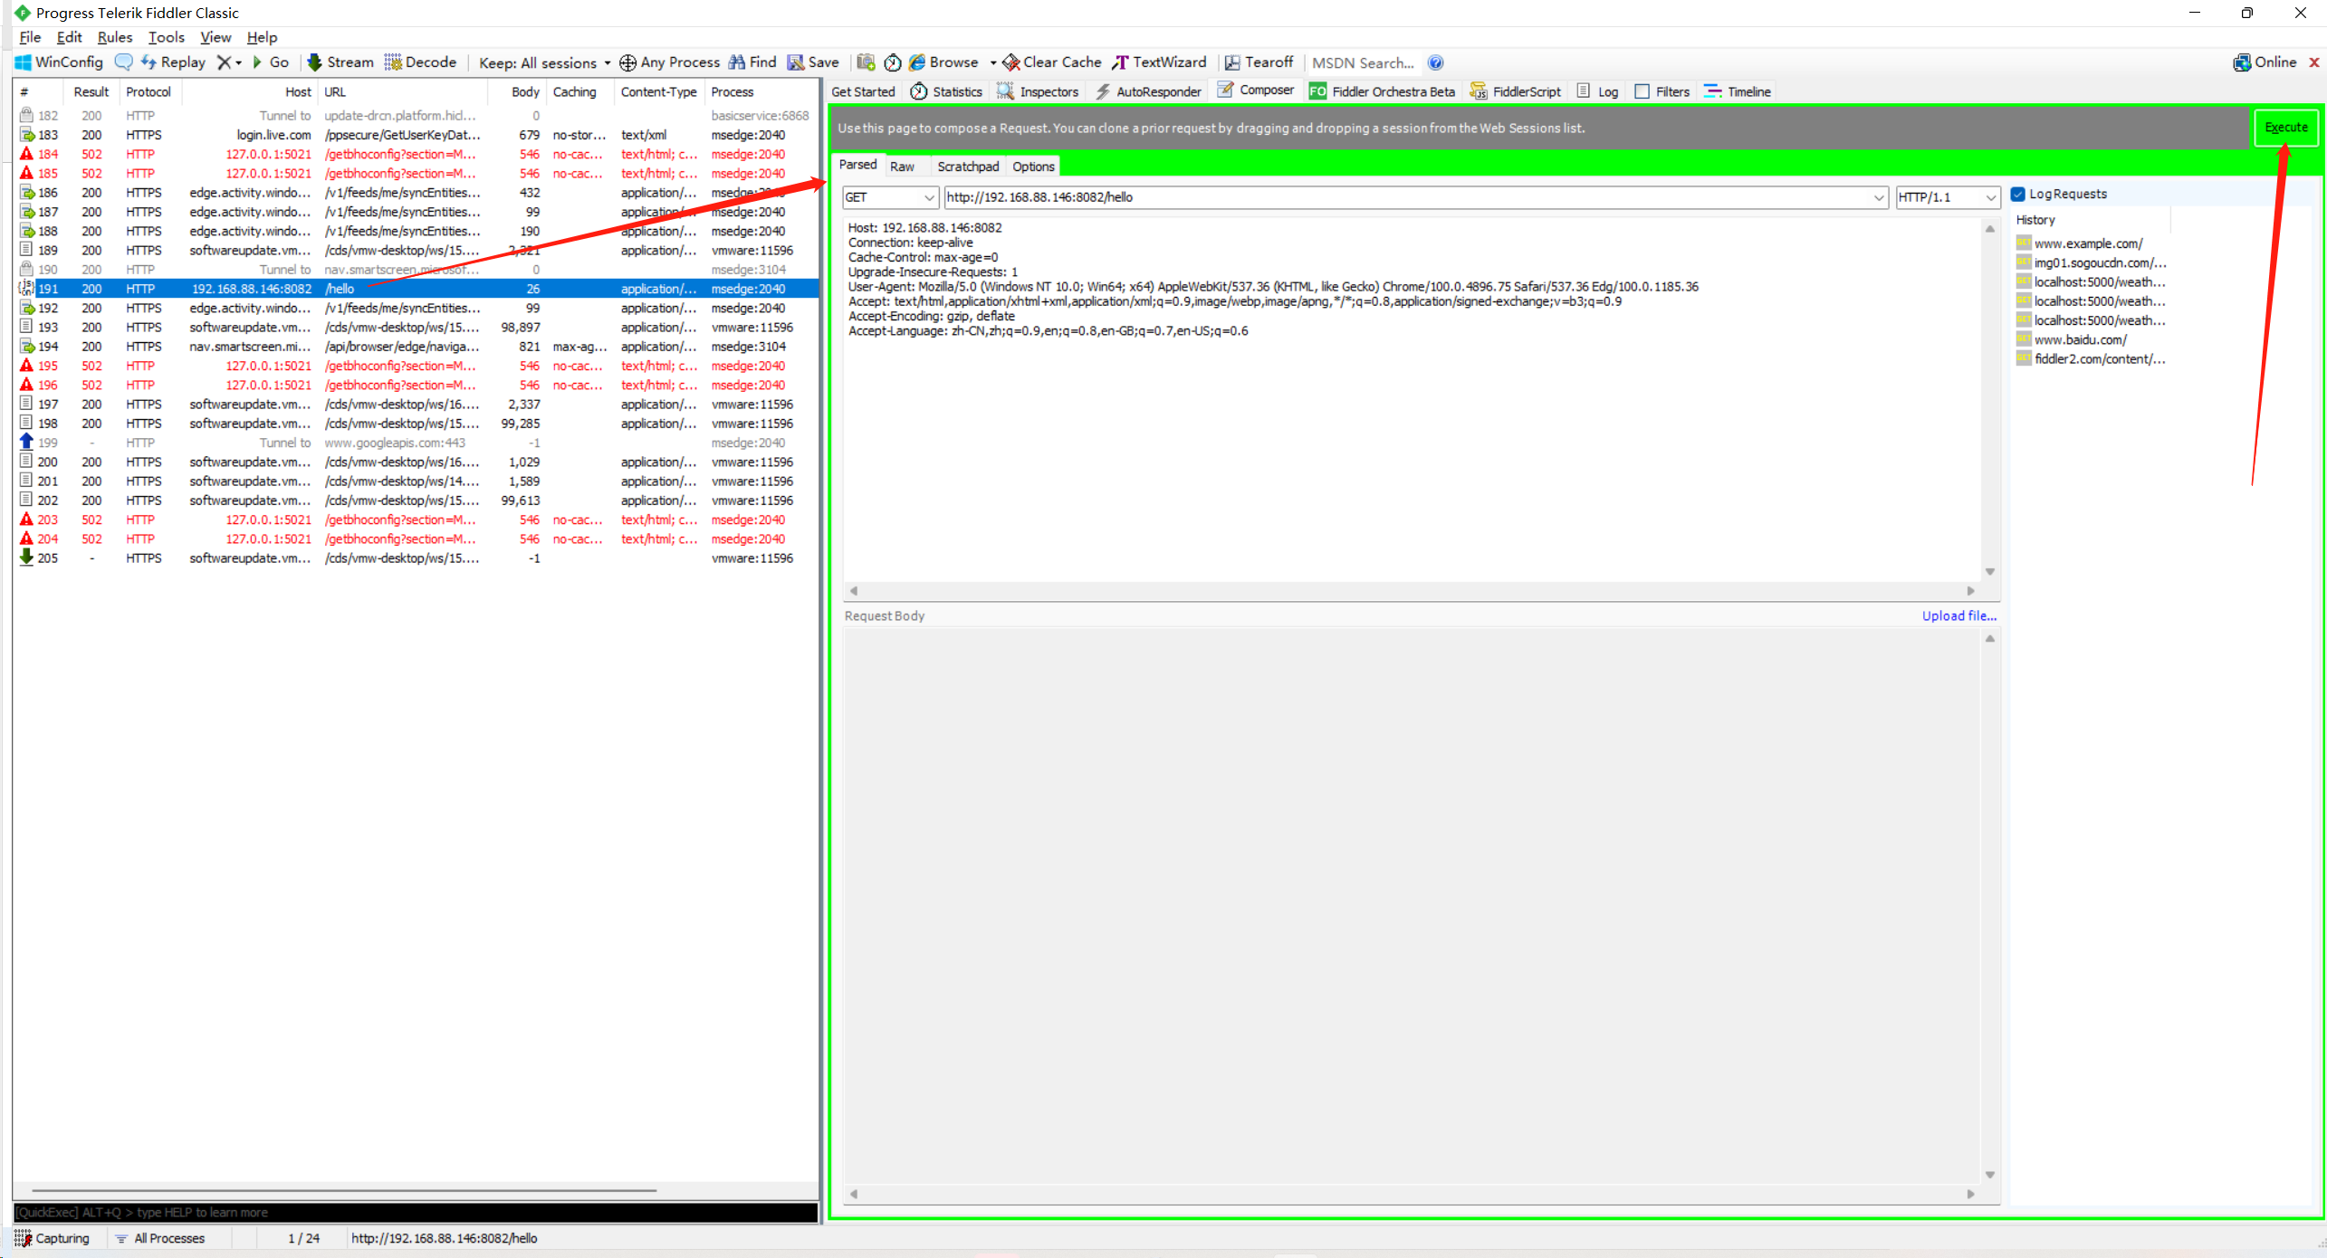The image size is (2327, 1258).
Task: Open the Scratchpad composer sub-tab
Action: tap(968, 167)
